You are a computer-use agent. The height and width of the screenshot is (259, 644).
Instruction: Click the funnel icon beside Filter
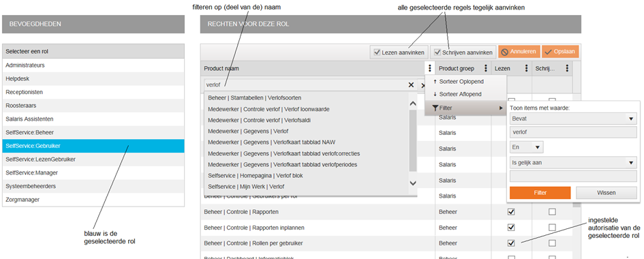click(435, 108)
